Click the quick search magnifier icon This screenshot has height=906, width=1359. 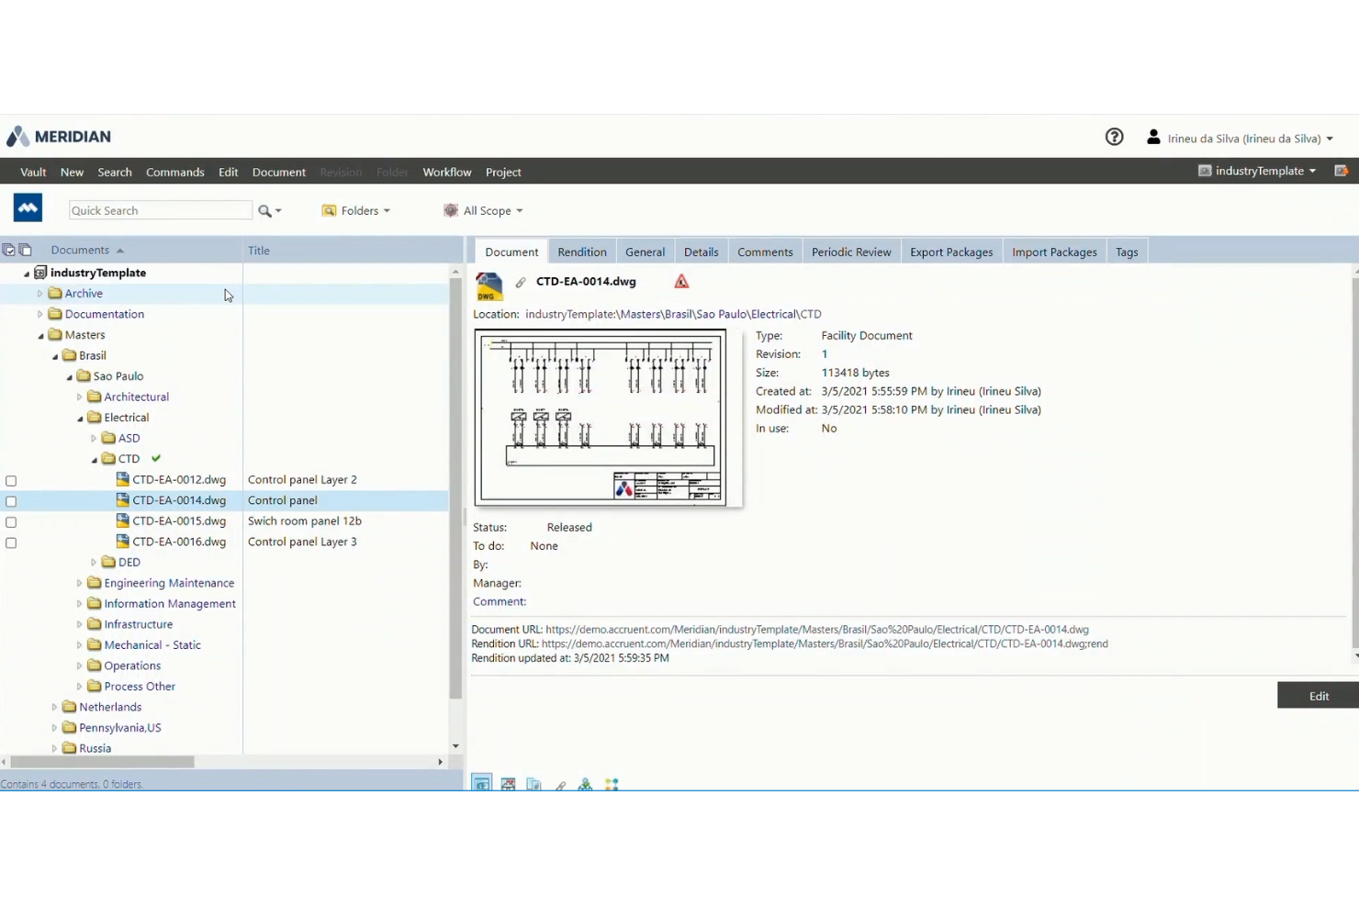264,211
